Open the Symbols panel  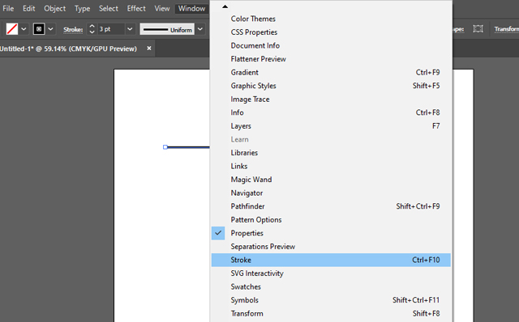pos(331,300)
